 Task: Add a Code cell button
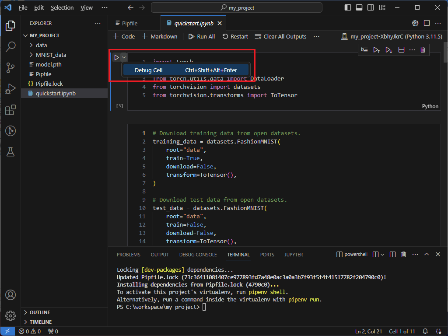[x=124, y=37]
